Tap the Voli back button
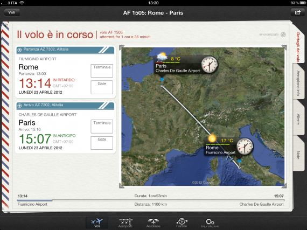Viewport: 307px width, 230px height. pyautogui.click(x=11, y=12)
